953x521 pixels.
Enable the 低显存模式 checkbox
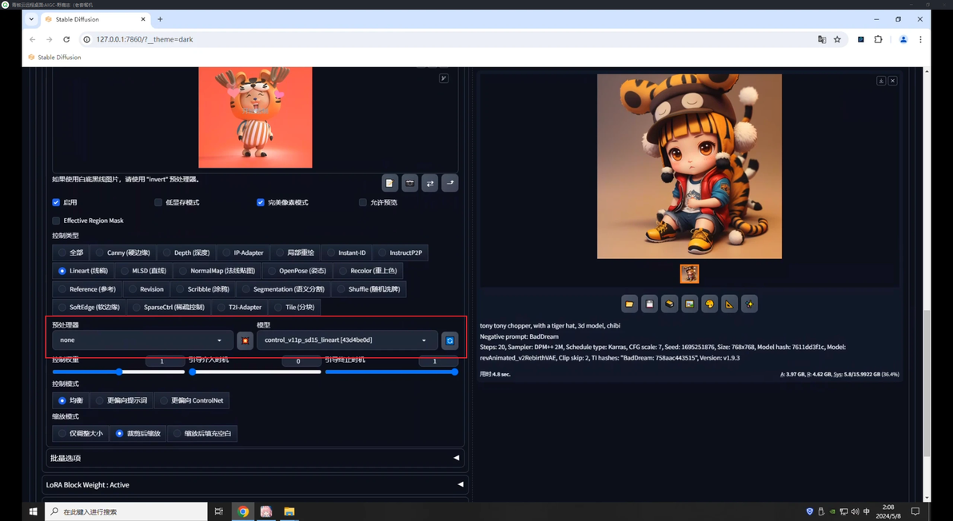[x=158, y=202]
